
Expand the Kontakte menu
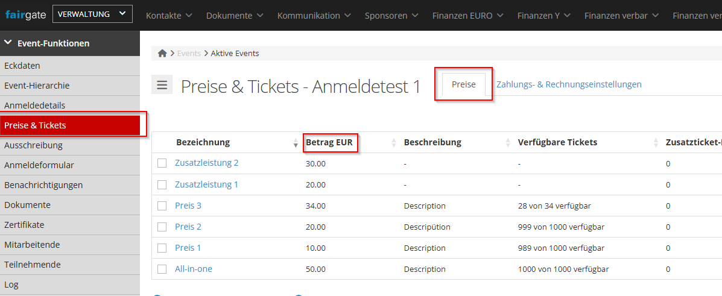169,16
